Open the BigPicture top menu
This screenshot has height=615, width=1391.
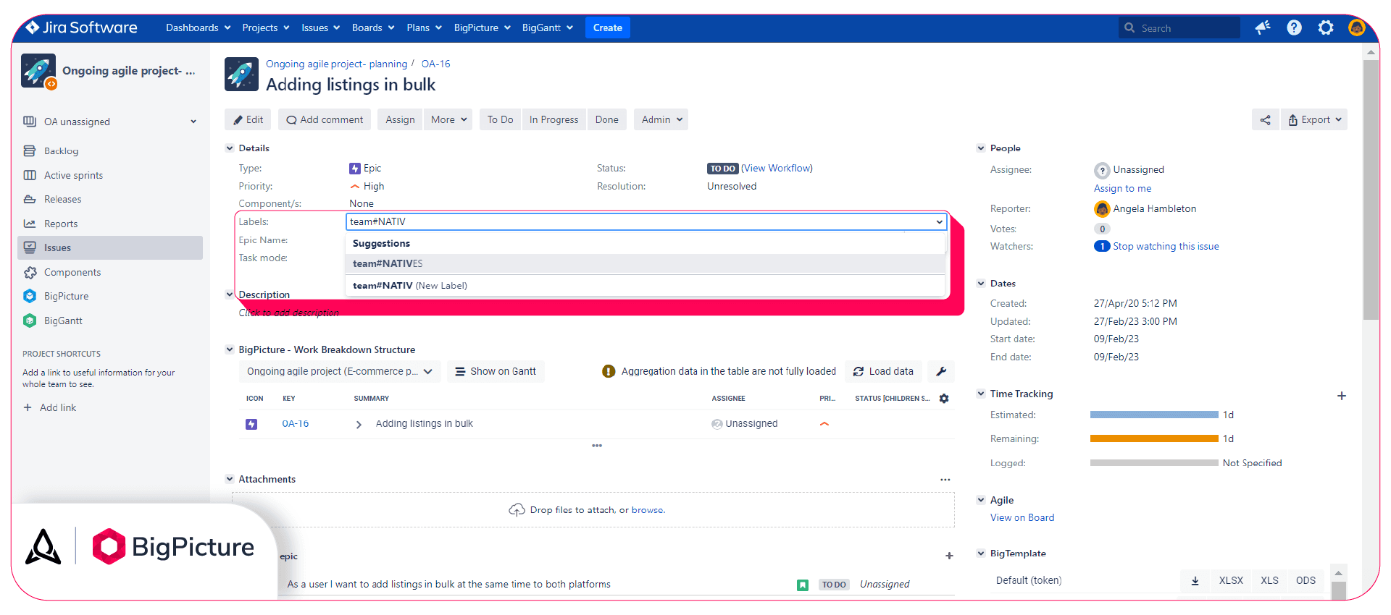click(482, 27)
